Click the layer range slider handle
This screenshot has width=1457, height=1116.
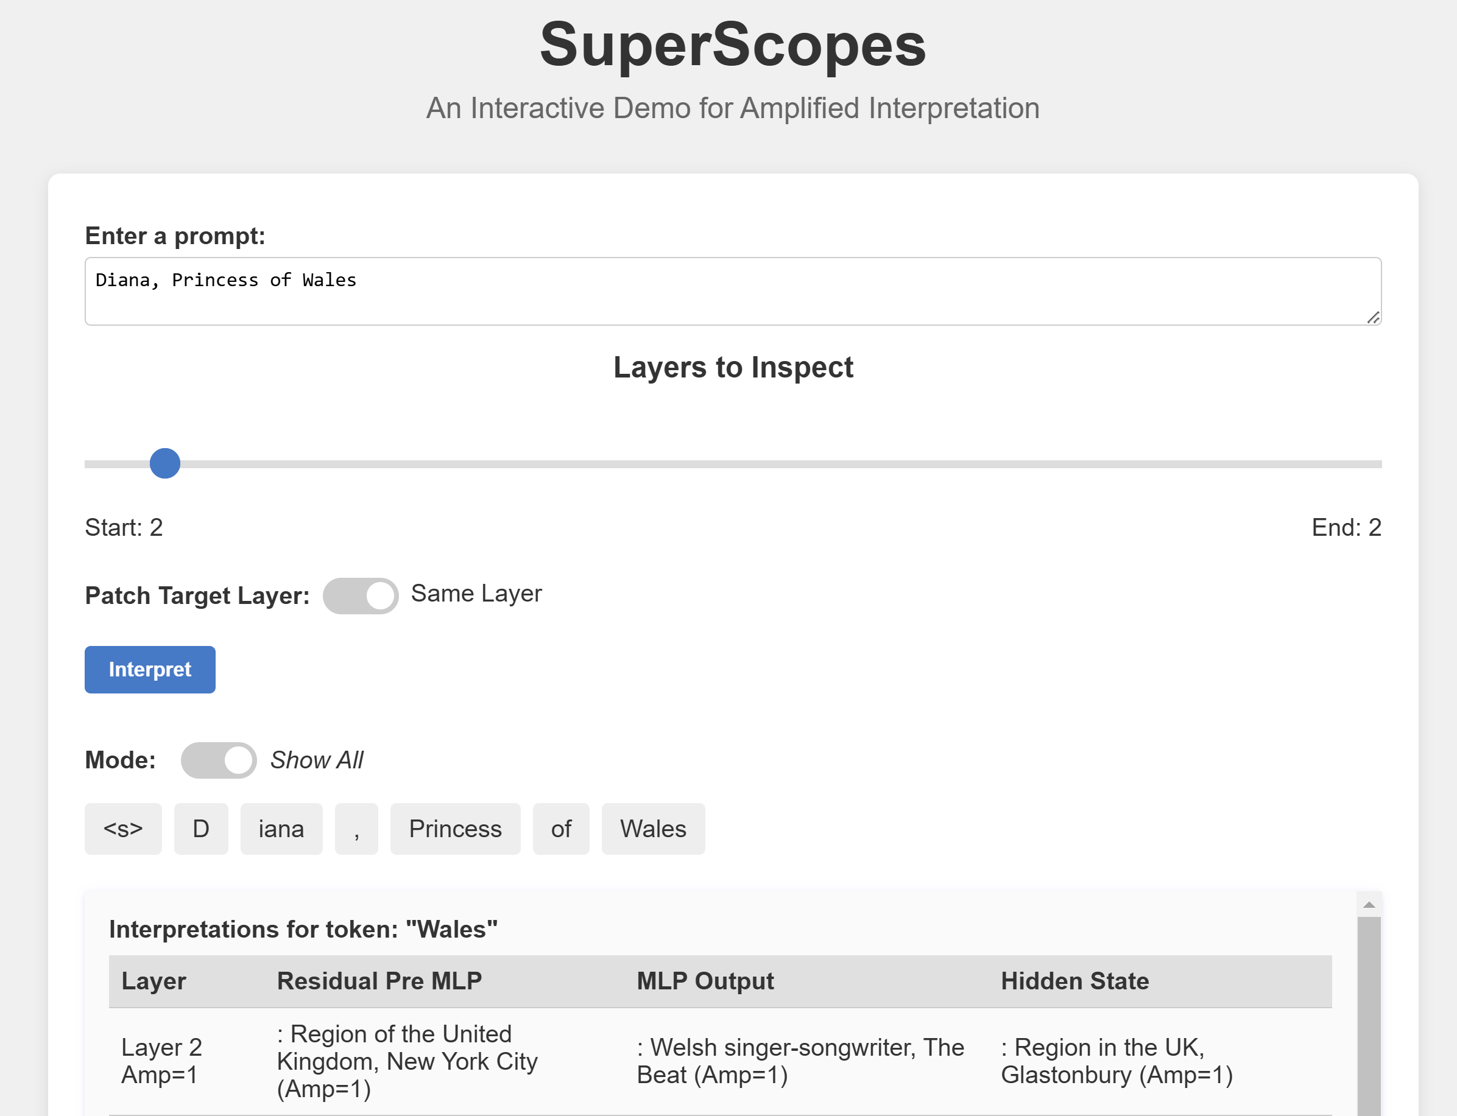[x=165, y=464]
